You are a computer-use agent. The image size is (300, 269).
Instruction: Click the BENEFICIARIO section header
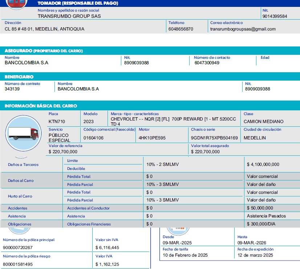pyautogui.click(x=19, y=77)
